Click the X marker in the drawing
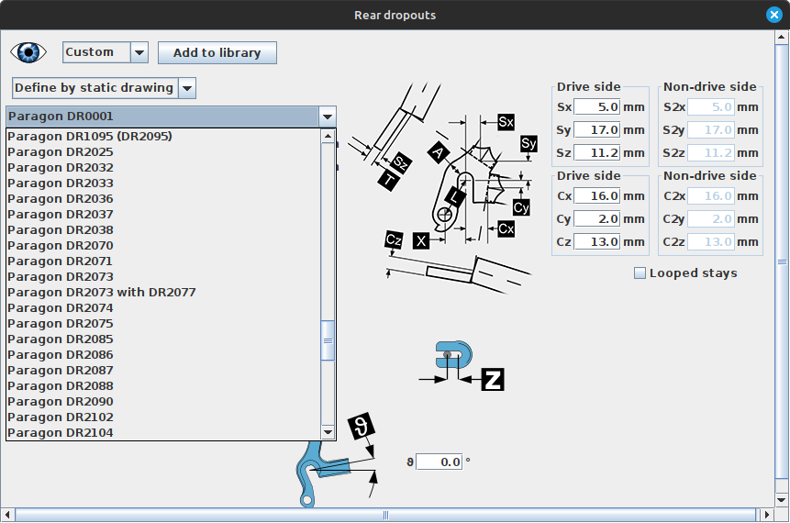 pos(421,240)
